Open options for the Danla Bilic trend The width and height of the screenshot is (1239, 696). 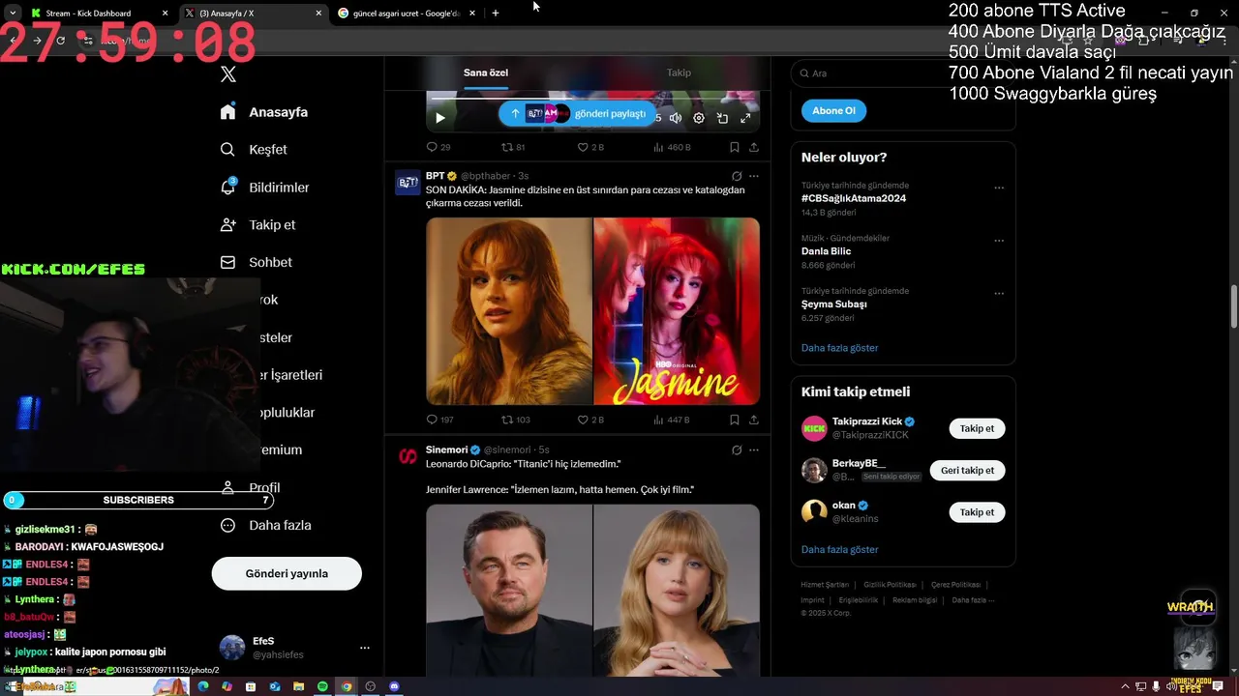click(999, 241)
